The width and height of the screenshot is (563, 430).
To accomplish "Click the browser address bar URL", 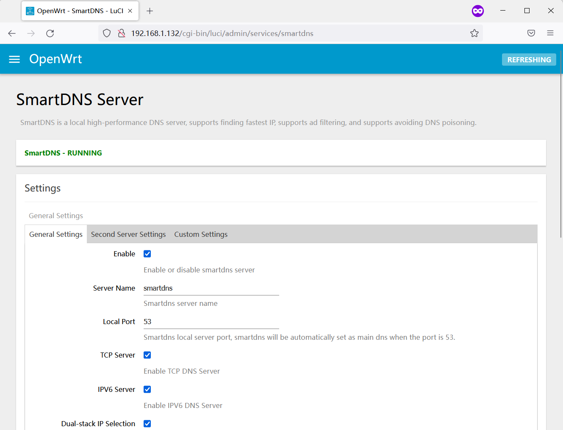I will tap(222, 33).
